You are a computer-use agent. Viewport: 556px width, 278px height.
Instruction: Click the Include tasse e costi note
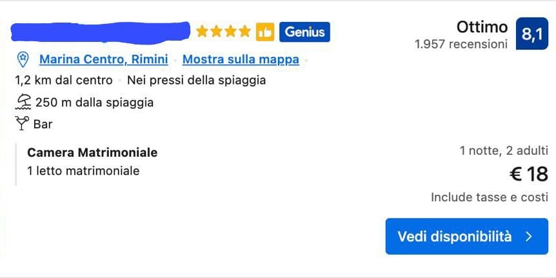[x=490, y=197]
